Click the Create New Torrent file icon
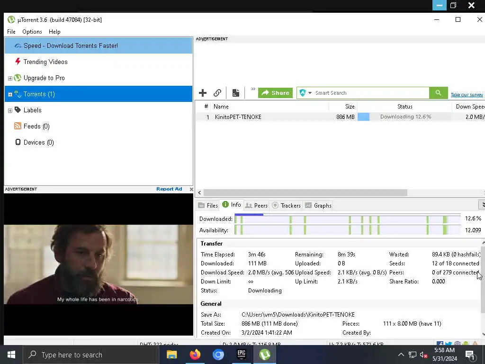The width and height of the screenshot is (485, 364). 236,93
